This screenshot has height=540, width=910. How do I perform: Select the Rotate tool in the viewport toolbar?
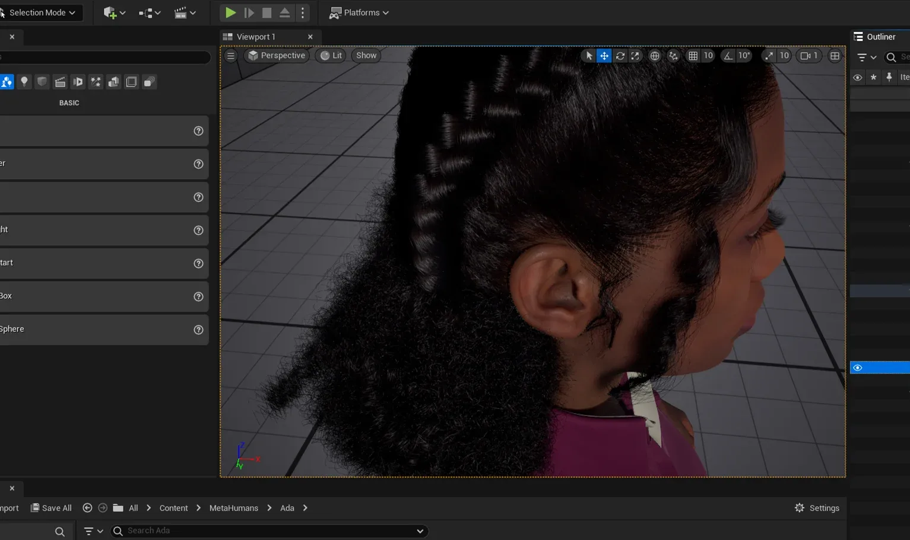620,55
